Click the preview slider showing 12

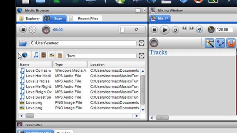click(132, 30)
